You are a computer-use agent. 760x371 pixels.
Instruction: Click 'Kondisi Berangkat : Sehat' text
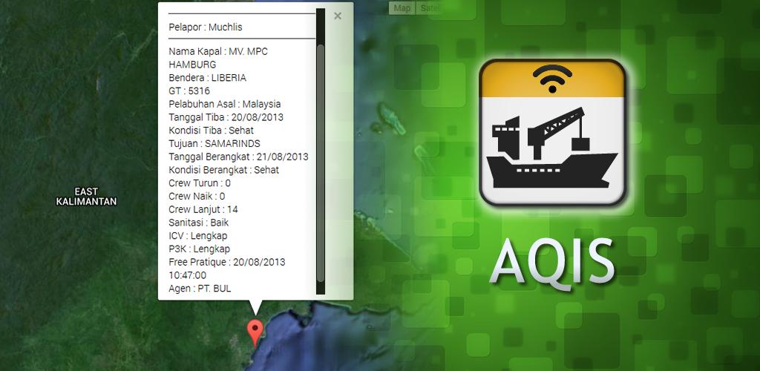pyautogui.click(x=224, y=170)
